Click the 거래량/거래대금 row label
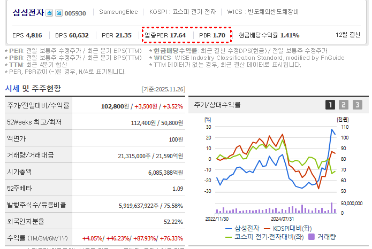Viewport: 372px width, 249px height. click(31, 155)
